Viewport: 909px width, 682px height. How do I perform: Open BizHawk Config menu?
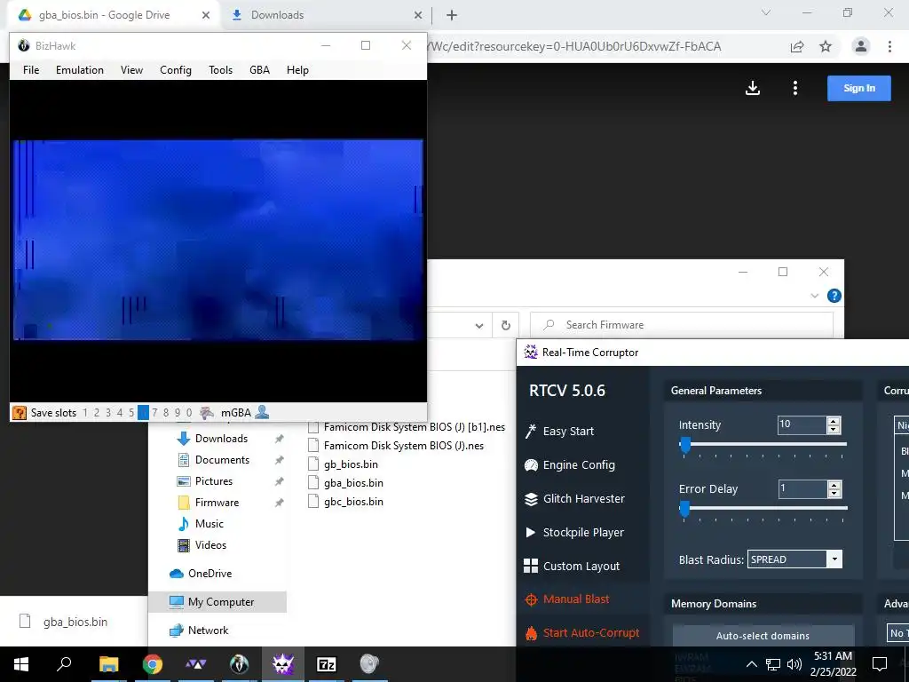(x=176, y=70)
